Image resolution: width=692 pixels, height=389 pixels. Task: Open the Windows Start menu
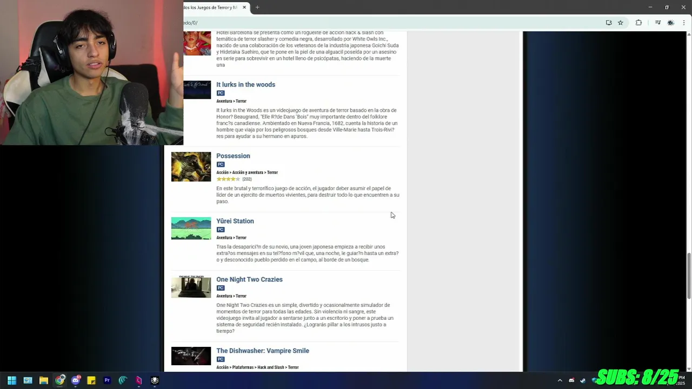(12, 380)
